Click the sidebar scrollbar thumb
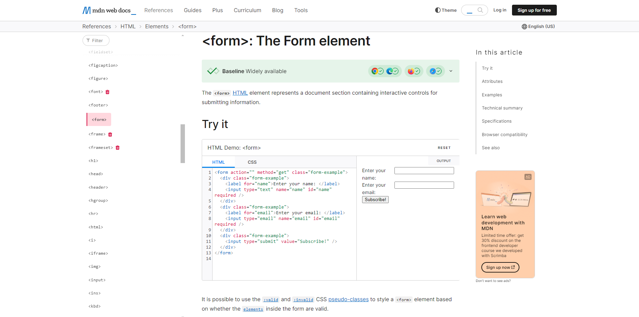The image size is (639, 317). (x=183, y=144)
